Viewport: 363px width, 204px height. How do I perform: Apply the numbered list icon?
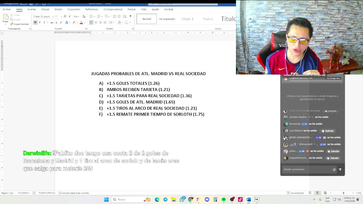pos(98,16)
